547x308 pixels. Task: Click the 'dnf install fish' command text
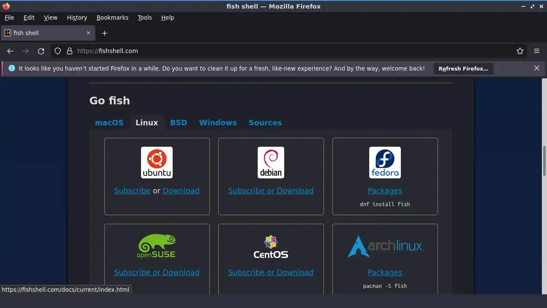point(385,204)
